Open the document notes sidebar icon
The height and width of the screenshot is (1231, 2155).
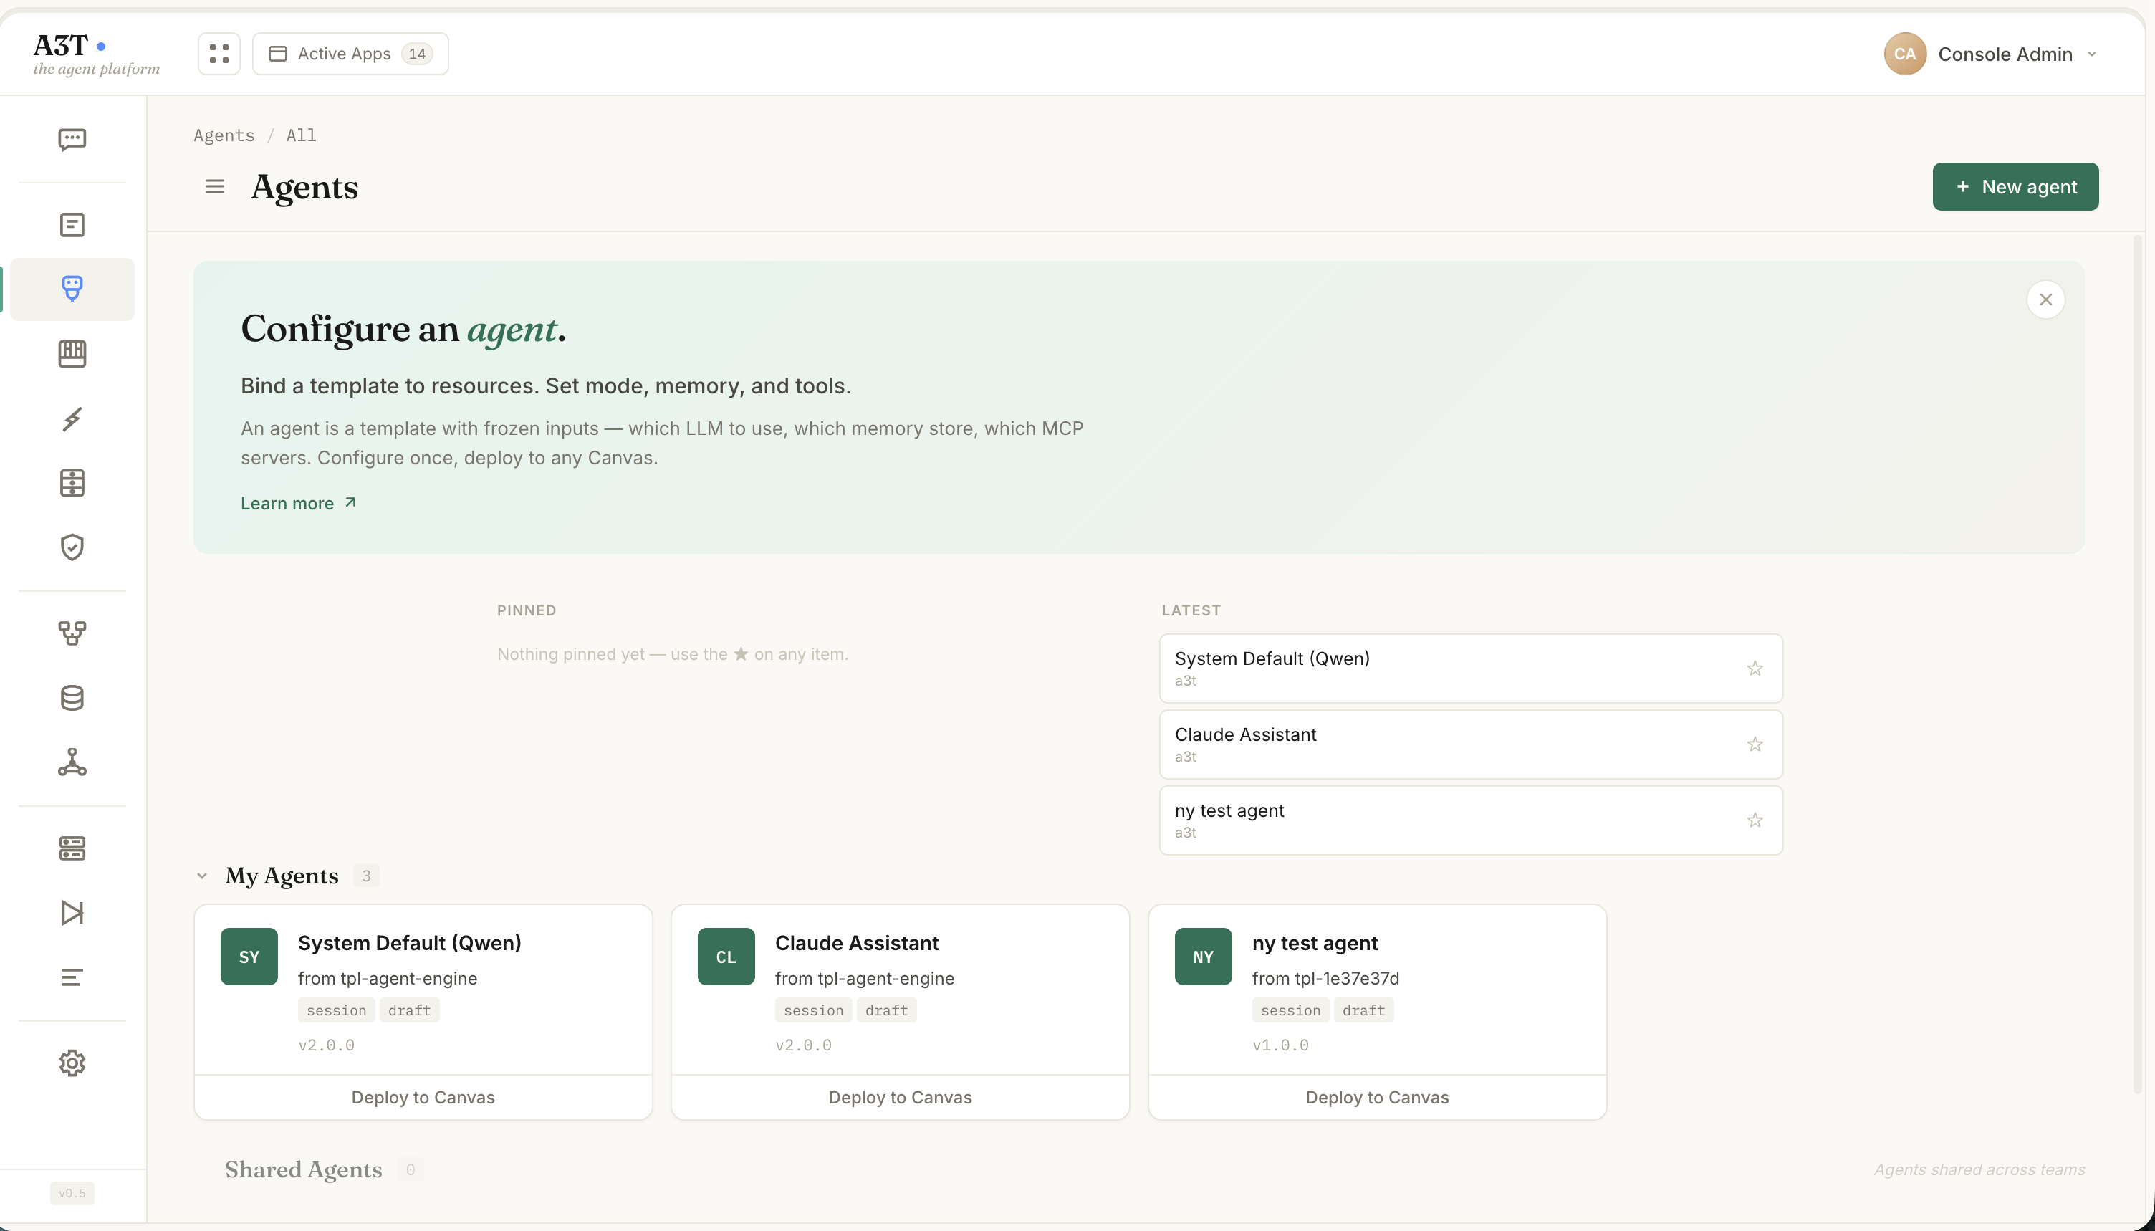(72, 225)
